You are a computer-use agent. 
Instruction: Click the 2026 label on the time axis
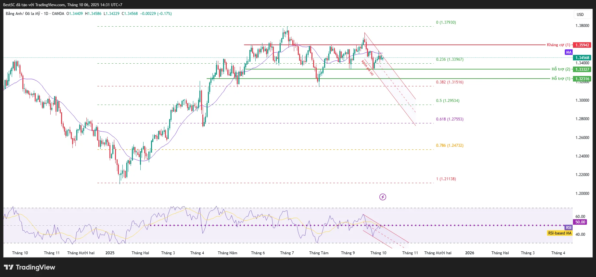click(469, 253)
